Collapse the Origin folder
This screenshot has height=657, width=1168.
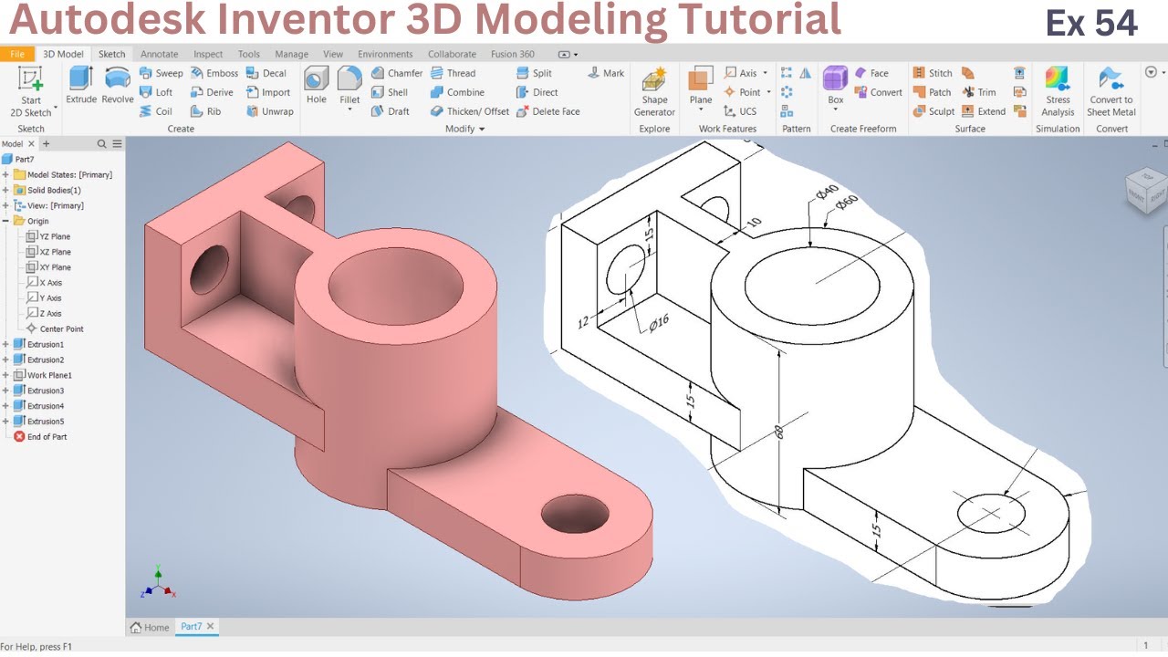[x=5, y=221]
